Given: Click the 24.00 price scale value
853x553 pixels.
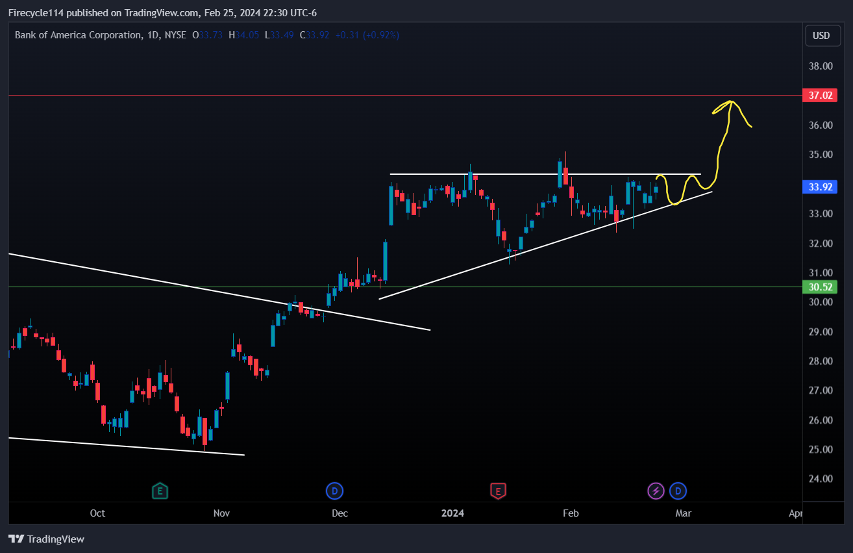Looking at the screenshot, I should click(x=821, y=479).
